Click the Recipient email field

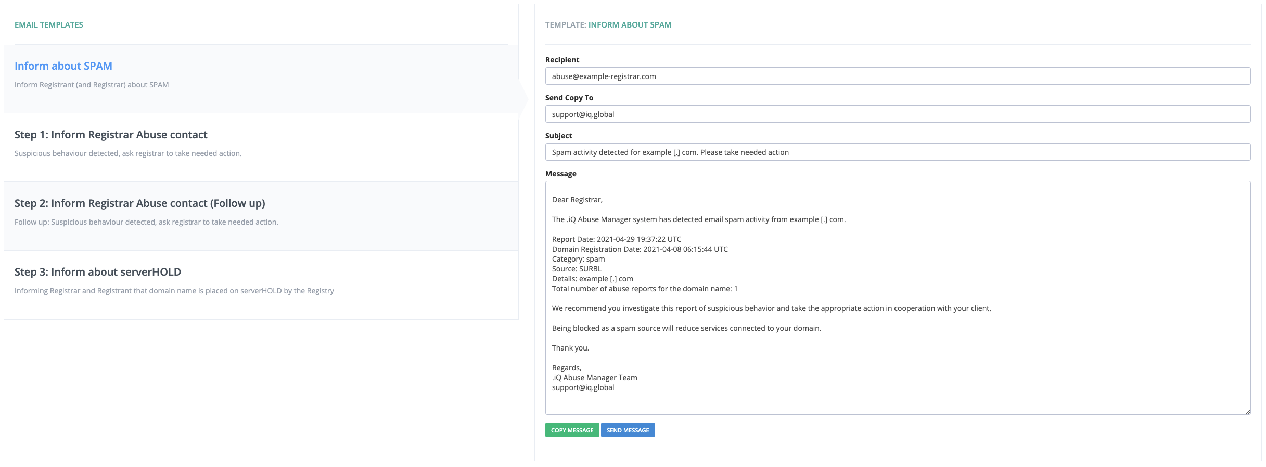click(898, 76)
